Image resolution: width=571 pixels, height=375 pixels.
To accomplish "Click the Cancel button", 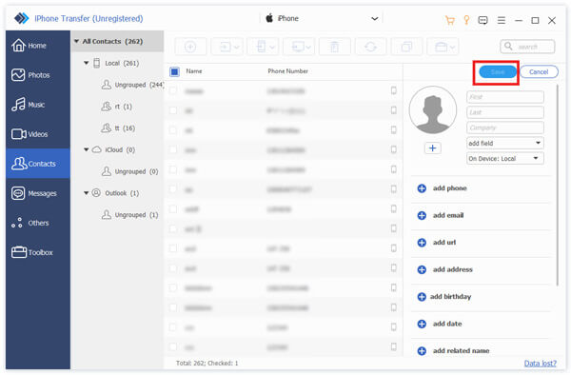I will 539,72.
